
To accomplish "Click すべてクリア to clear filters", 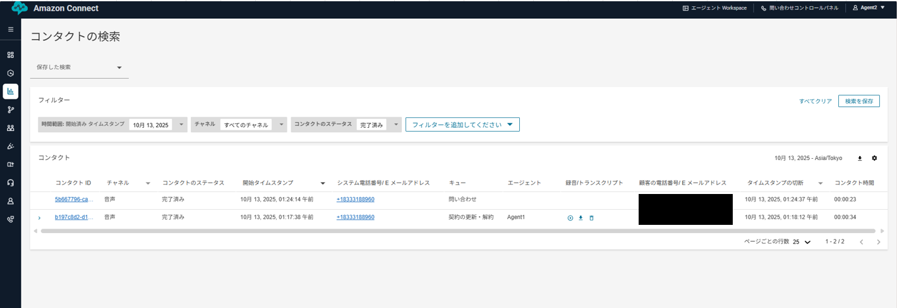I will (x=816, y=101).
